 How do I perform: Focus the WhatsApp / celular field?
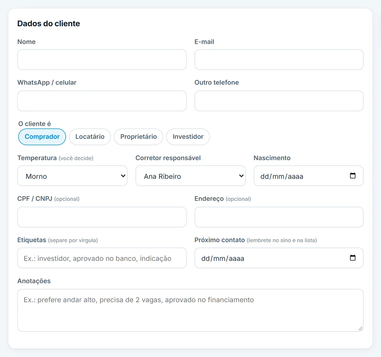tap(102, 101)
